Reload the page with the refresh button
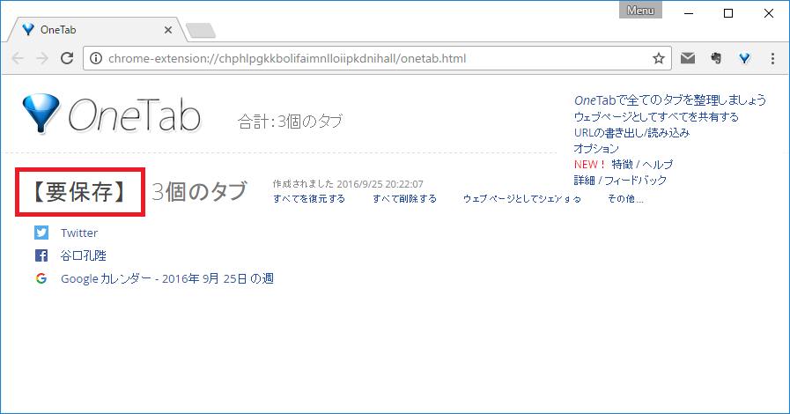 coord(66,59)
